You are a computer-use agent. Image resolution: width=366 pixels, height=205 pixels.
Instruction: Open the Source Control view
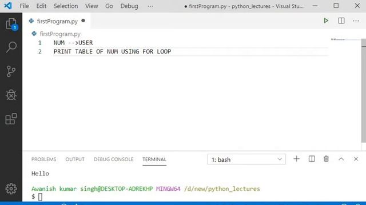[x=11, y=71]
